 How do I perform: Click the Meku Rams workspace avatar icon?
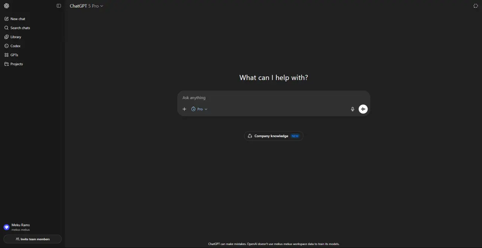6,227
